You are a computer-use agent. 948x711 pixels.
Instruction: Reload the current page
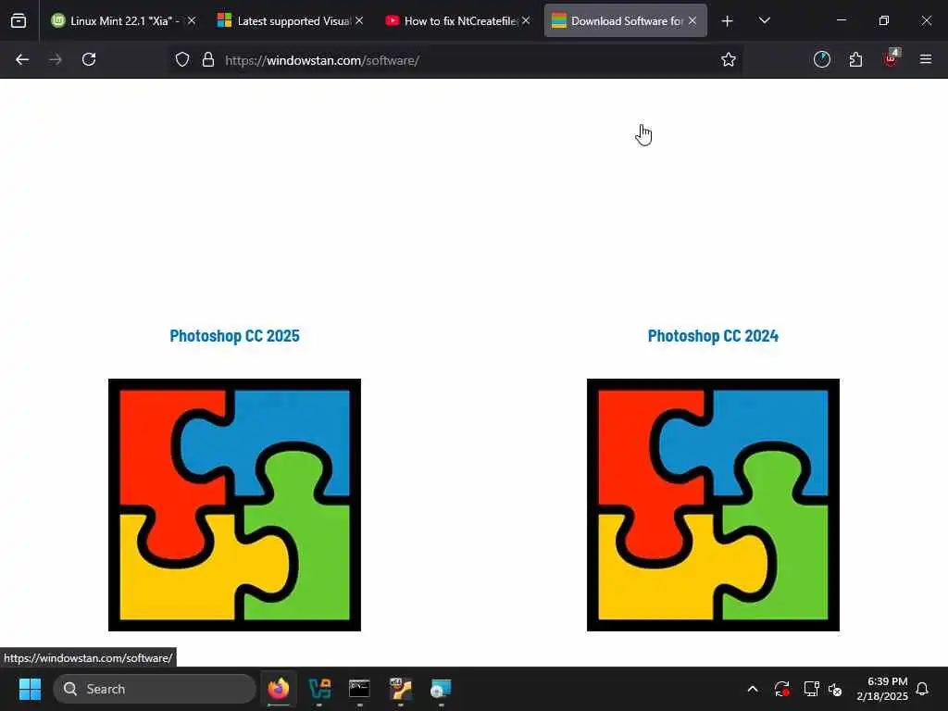[89, 59]
